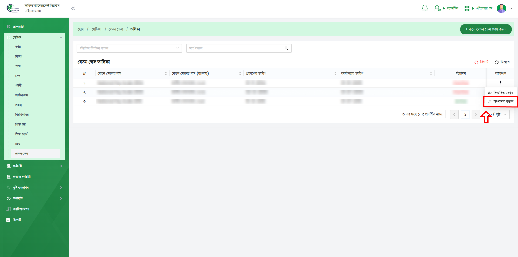Click the সার্চ করুন input field
The image size is (518, 257).
coord(235,48)
